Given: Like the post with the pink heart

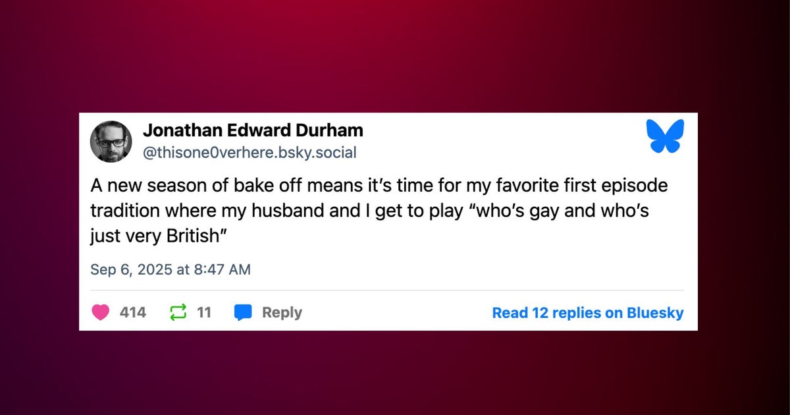Looking at the screenshot, I should pyautogui.click(x=100, y=312).
